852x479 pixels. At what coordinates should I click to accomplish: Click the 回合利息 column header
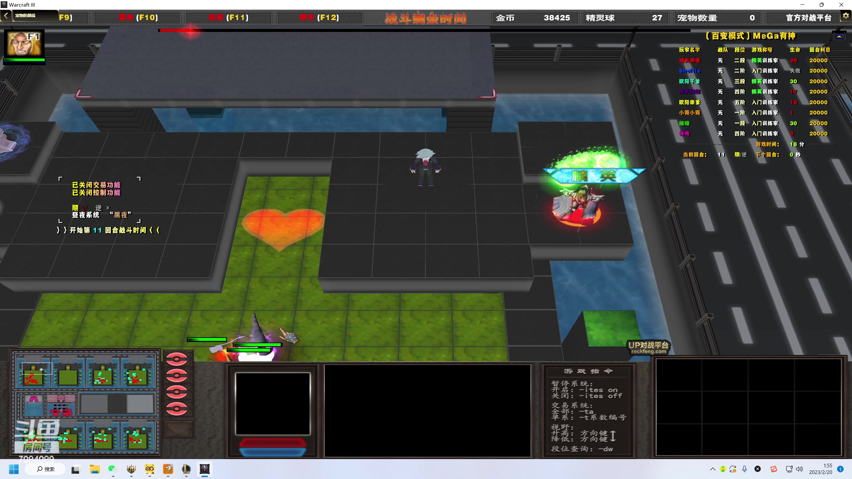pyautogui.click(x=820, y=50)
